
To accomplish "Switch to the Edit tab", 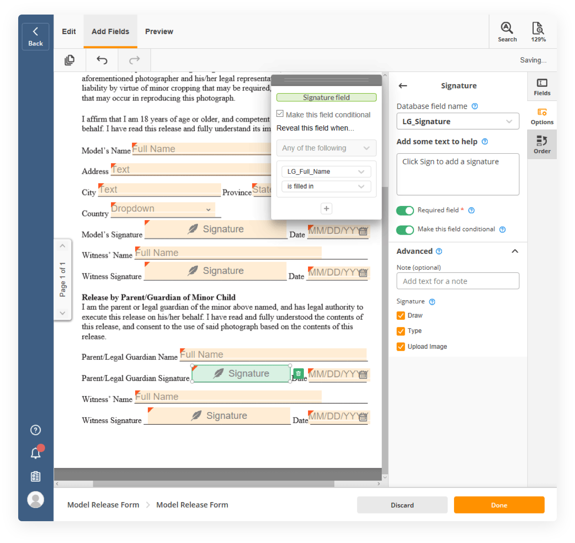I will (x=69, y=31).
